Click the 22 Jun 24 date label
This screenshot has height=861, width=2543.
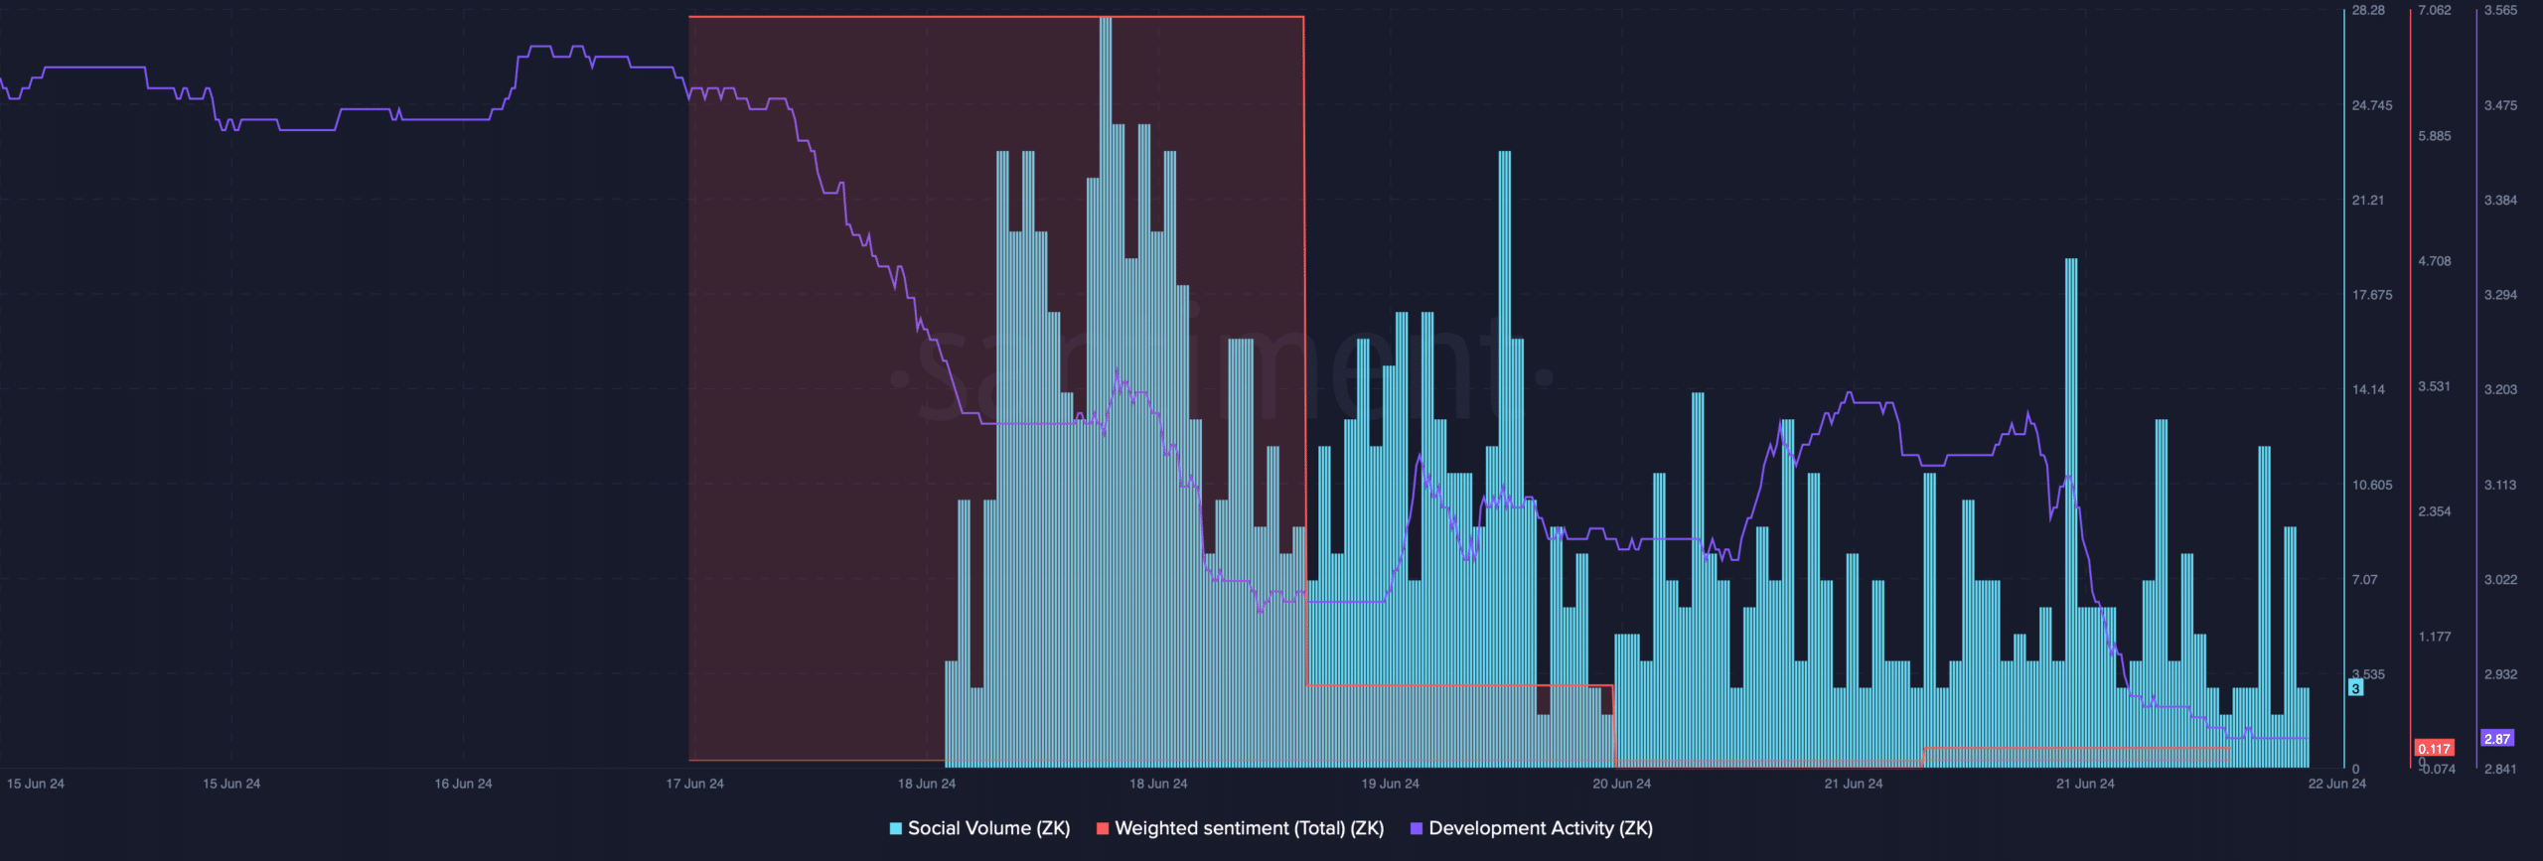point(2337,784)
